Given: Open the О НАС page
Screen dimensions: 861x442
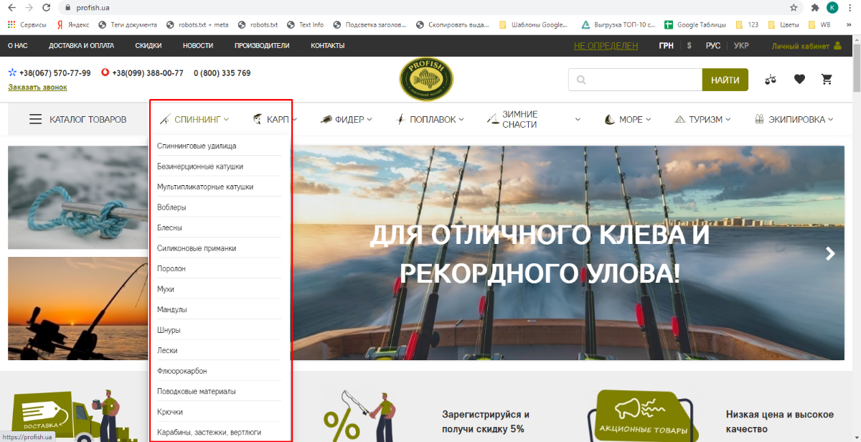Looking at the screenshot, I should 18,45.
